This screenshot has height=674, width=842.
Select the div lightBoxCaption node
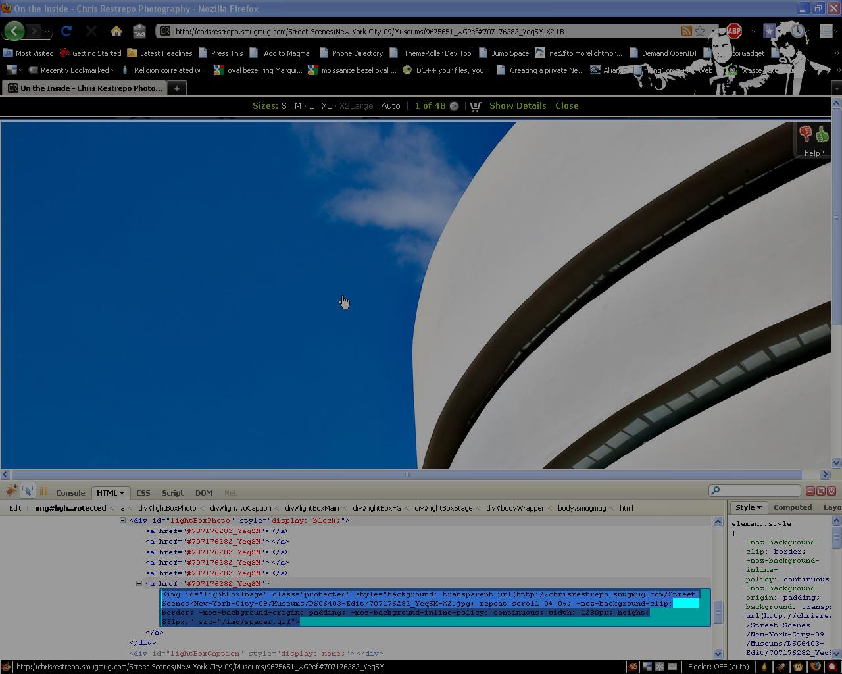tap(256, 654)
